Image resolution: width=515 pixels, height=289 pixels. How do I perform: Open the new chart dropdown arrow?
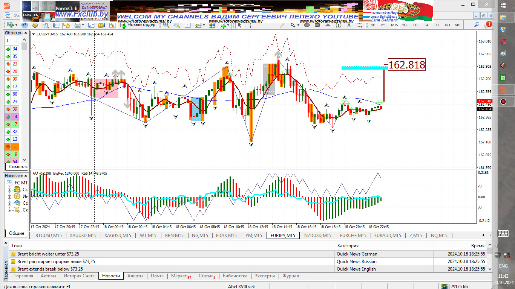point(16,25)
